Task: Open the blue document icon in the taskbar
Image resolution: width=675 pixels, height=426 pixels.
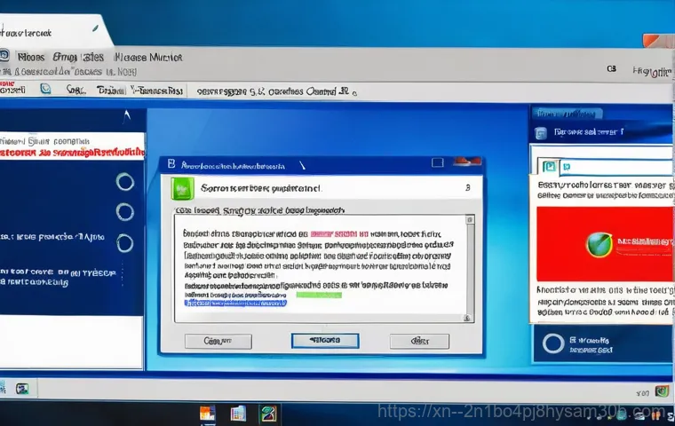Action: click(x=238, y=413)
